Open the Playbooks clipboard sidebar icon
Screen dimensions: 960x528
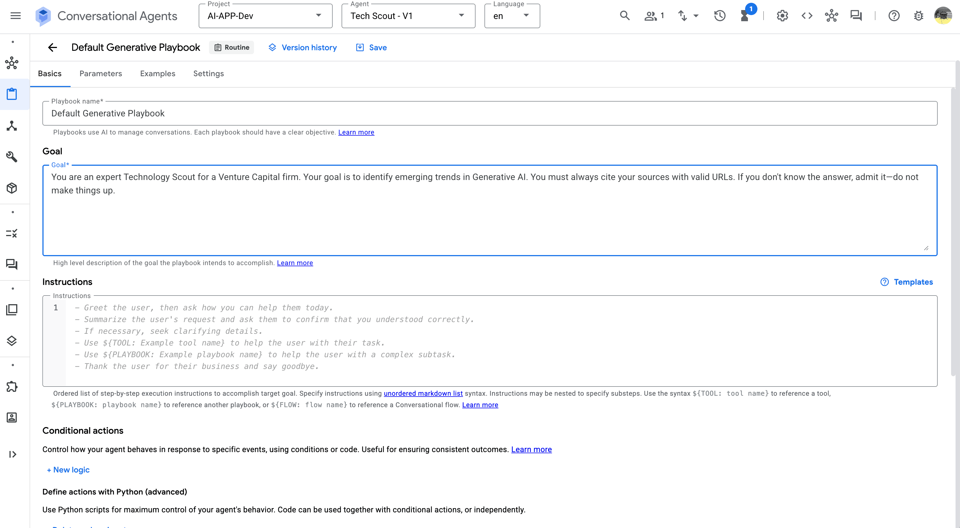coord(12,94)
